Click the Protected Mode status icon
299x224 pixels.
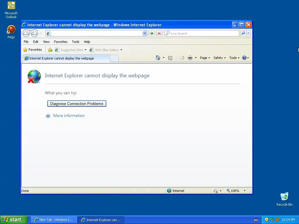tap(215, 191)
